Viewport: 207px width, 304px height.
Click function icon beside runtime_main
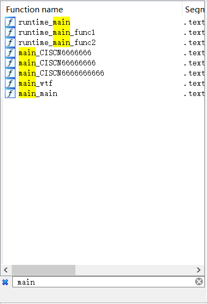(10, 22)
